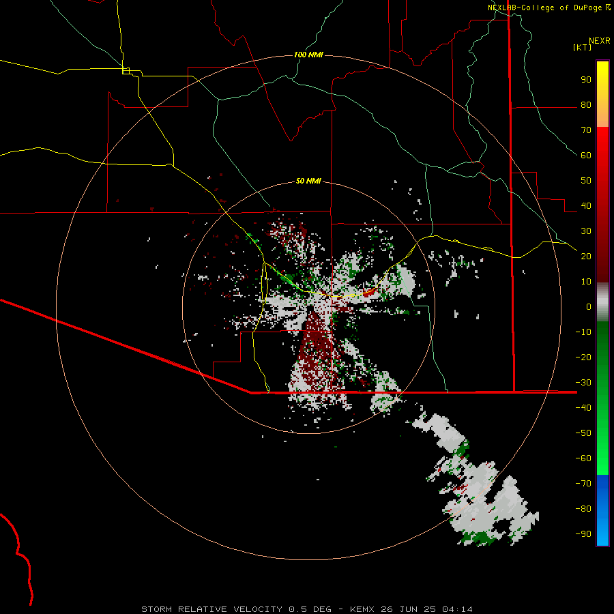The height and width of the screenshot is (614, 614).
Task: Click the -40 value on the velocity scale
Action: point(583,408)
